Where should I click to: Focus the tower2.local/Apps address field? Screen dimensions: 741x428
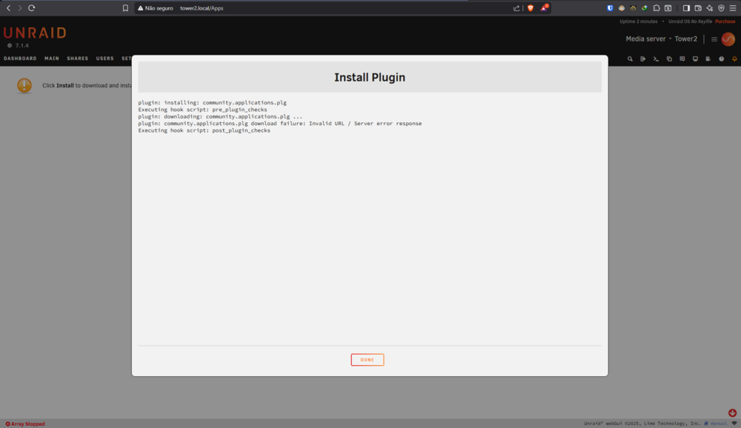tap(202, 8)
